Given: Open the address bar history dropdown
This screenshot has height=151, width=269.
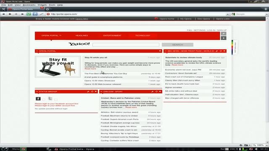Looking at the screenshot, I should (227, 14).
